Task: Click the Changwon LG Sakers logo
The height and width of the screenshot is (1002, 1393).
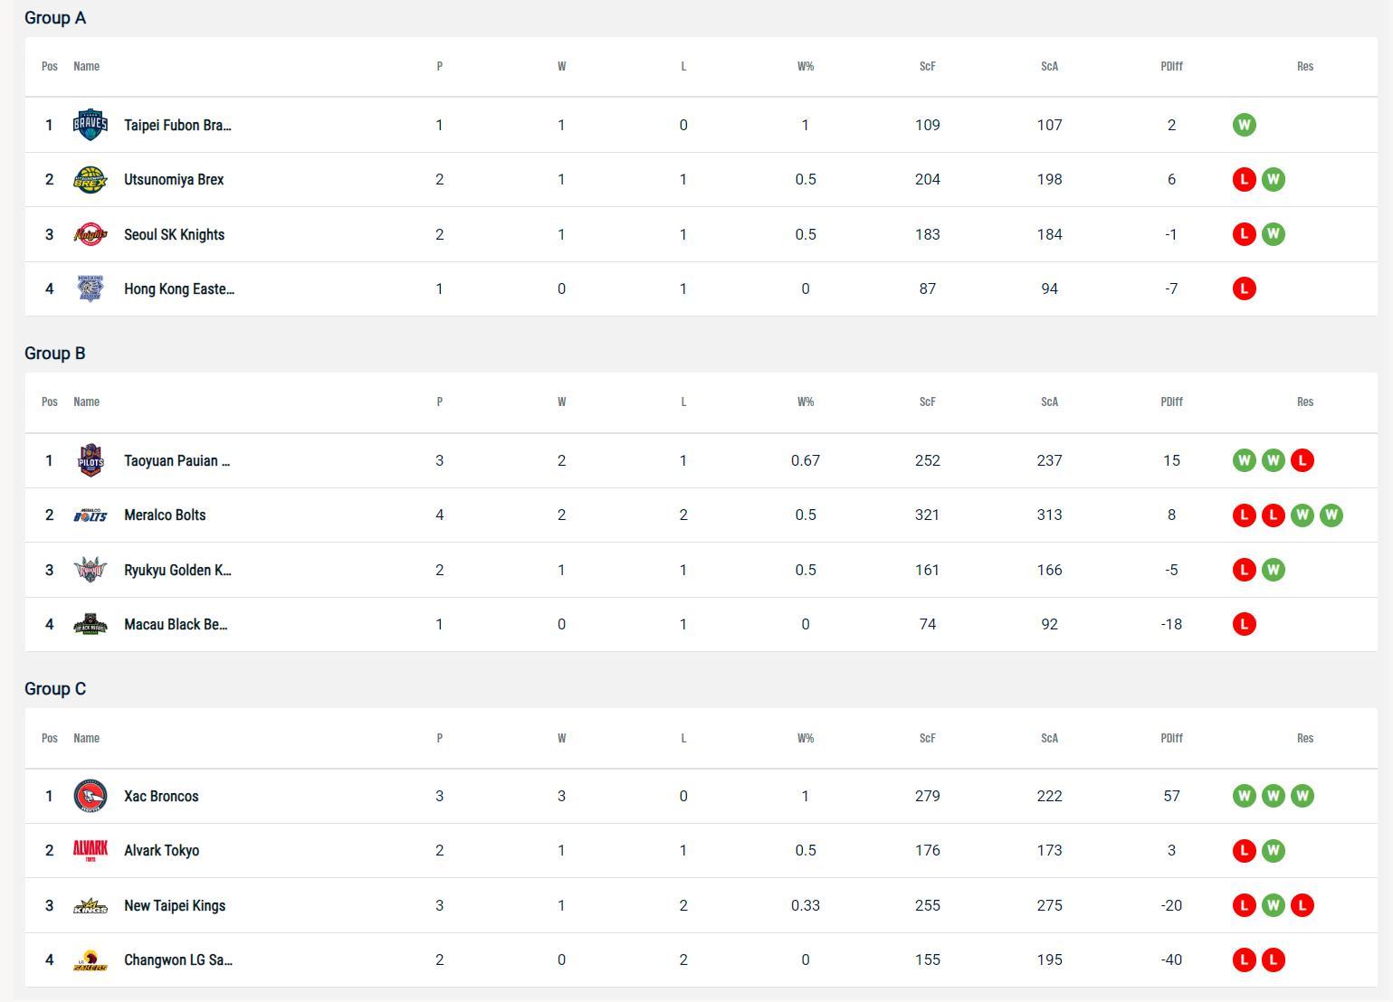Action: (90, 959)
